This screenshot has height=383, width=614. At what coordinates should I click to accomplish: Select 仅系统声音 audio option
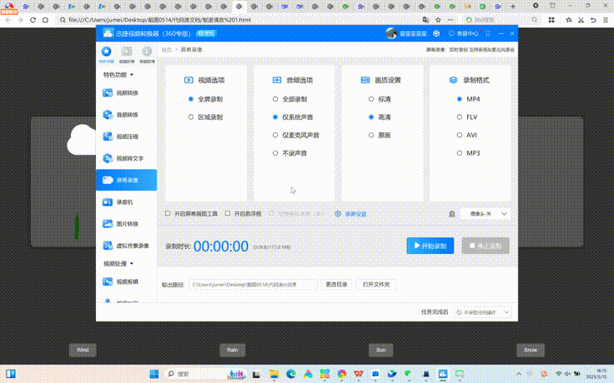point(293,117)
